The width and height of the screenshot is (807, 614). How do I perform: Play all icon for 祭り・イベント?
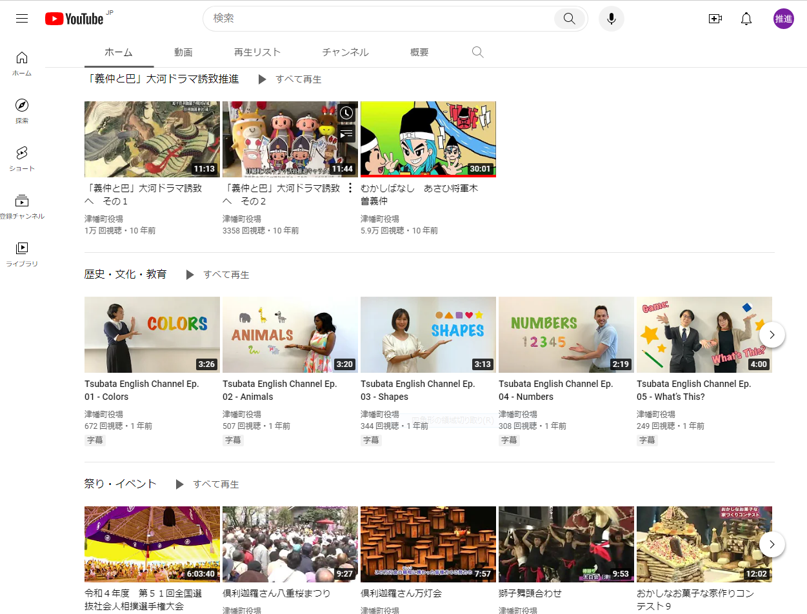point(179,484)
